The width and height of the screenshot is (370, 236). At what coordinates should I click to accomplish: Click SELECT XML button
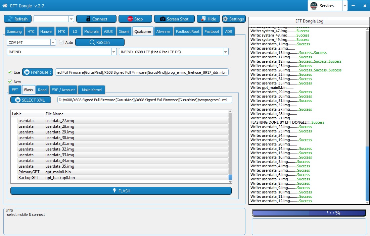coord(31,100)
